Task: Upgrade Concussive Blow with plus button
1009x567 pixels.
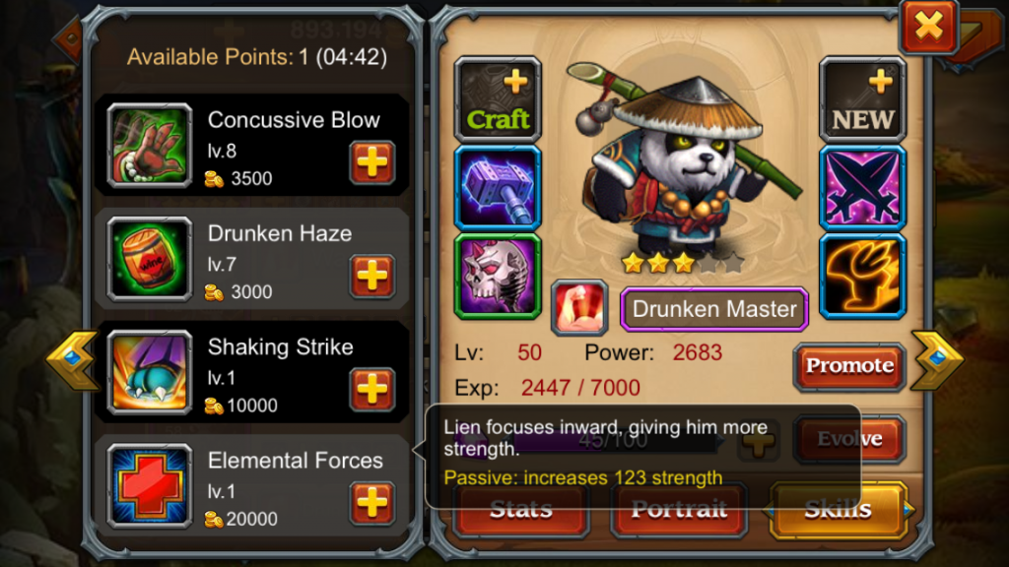Action: [372, 162]
